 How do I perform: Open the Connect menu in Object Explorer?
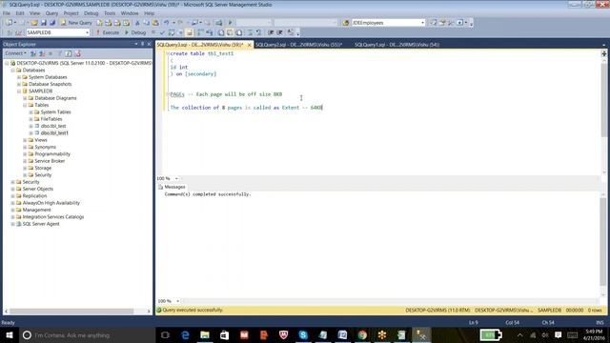point(15,53)
